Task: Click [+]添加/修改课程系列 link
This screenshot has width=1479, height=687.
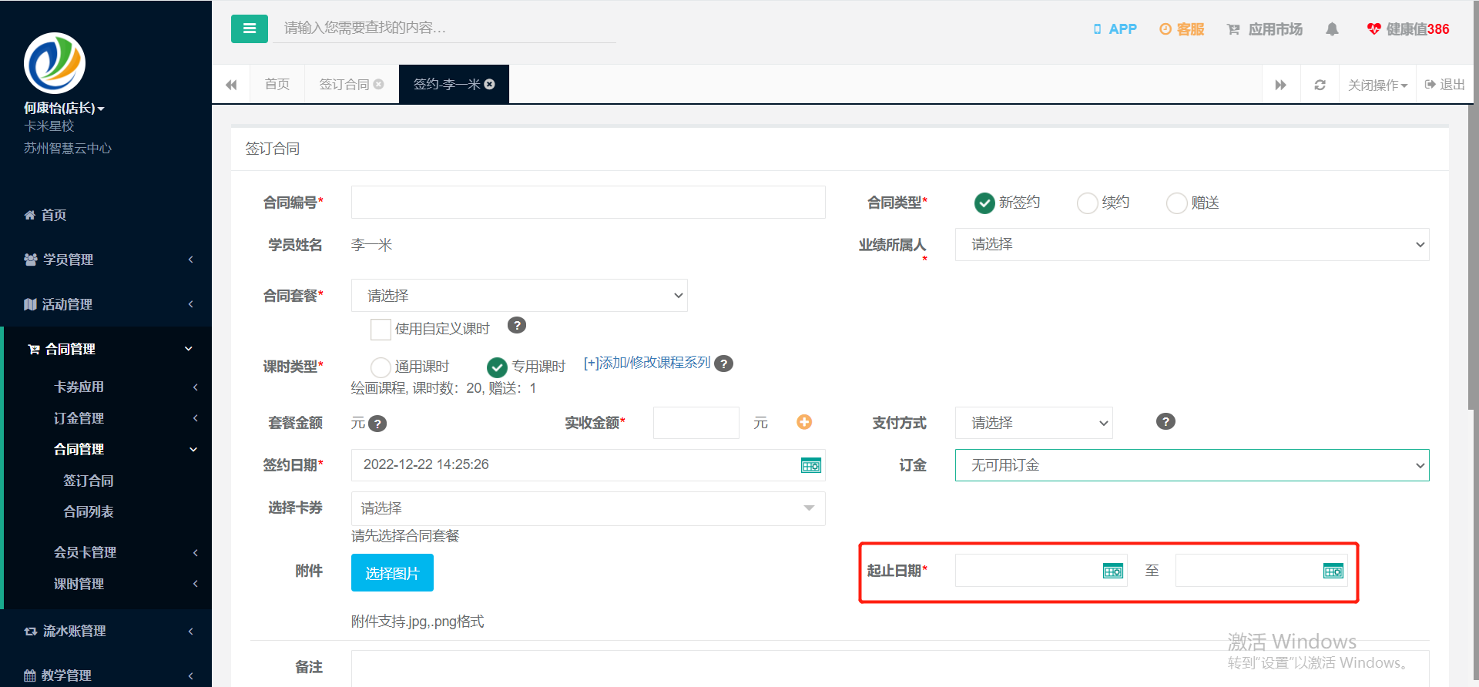Action: point(647,363)
